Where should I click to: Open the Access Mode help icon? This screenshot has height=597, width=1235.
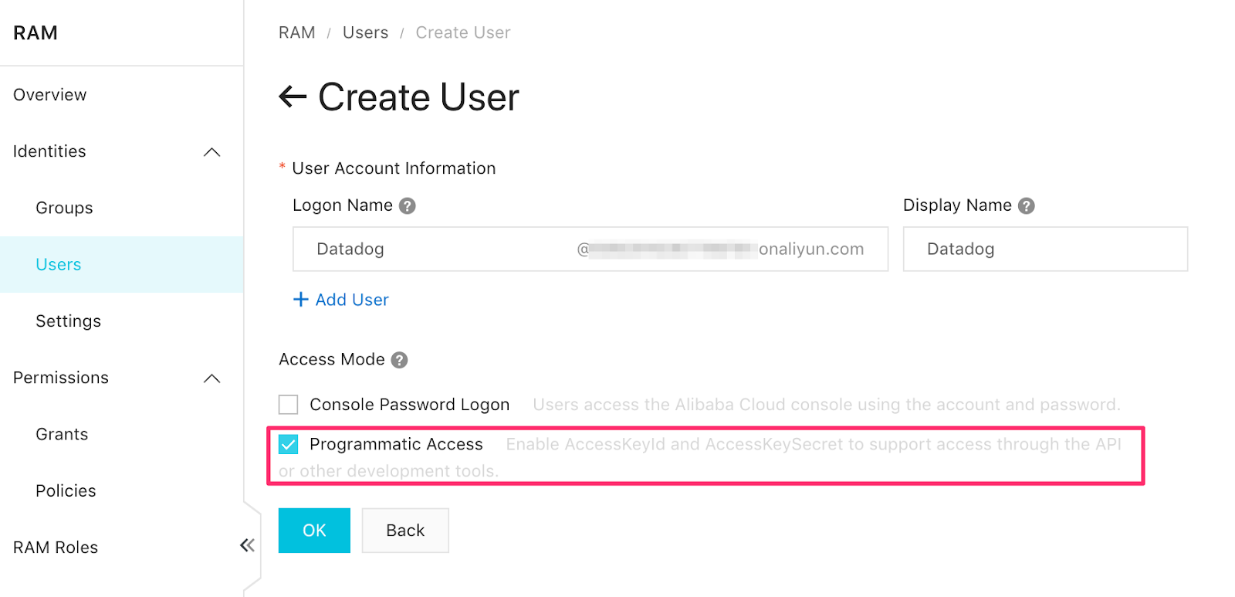point(399,360)
